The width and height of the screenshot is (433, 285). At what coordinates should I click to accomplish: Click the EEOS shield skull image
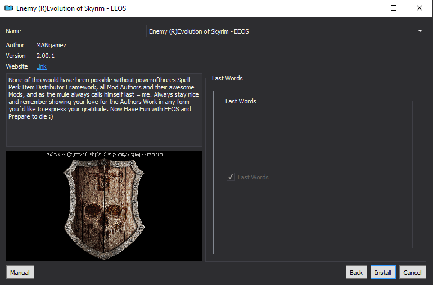[104, 206]
